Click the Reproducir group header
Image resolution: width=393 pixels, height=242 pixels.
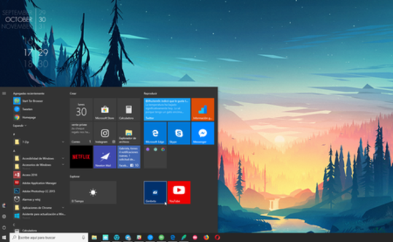click(x=150, y=93)
